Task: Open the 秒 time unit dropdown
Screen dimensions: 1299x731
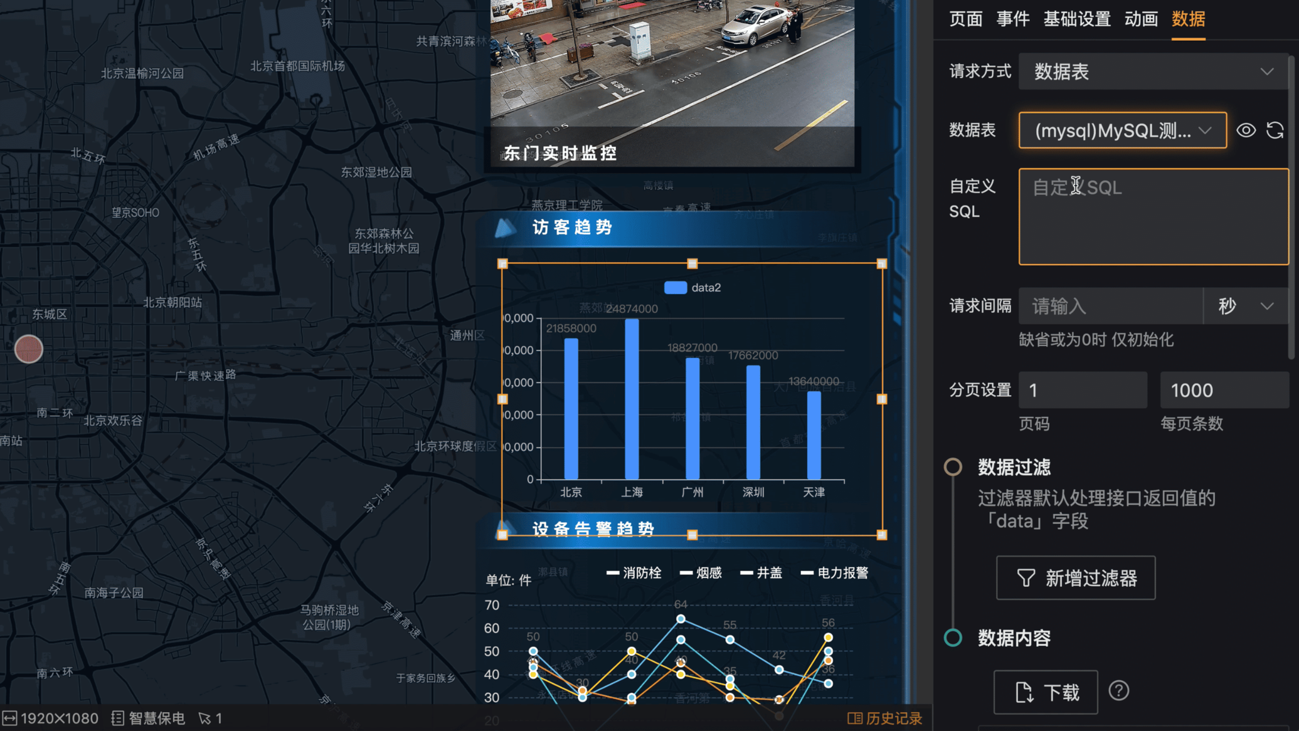Action: click(x=1245, y=307)
